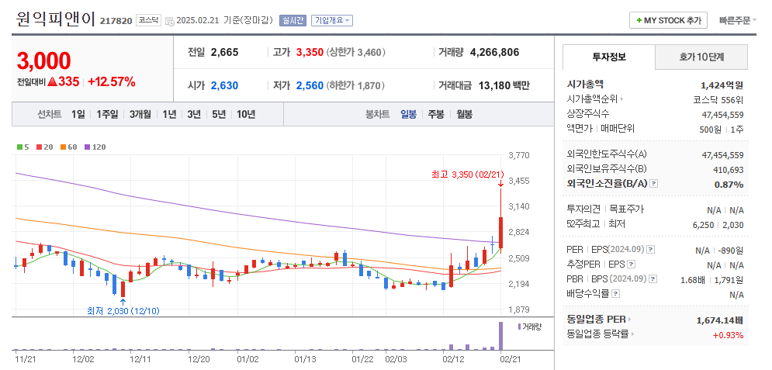The height and width of the screenshot is (370, 772).
Task: Click the 투자의견 목표주가 label
Action: [605, 209]
